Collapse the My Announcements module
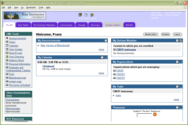Viewport: 188px width, 125px height. [x=106, y=41]
